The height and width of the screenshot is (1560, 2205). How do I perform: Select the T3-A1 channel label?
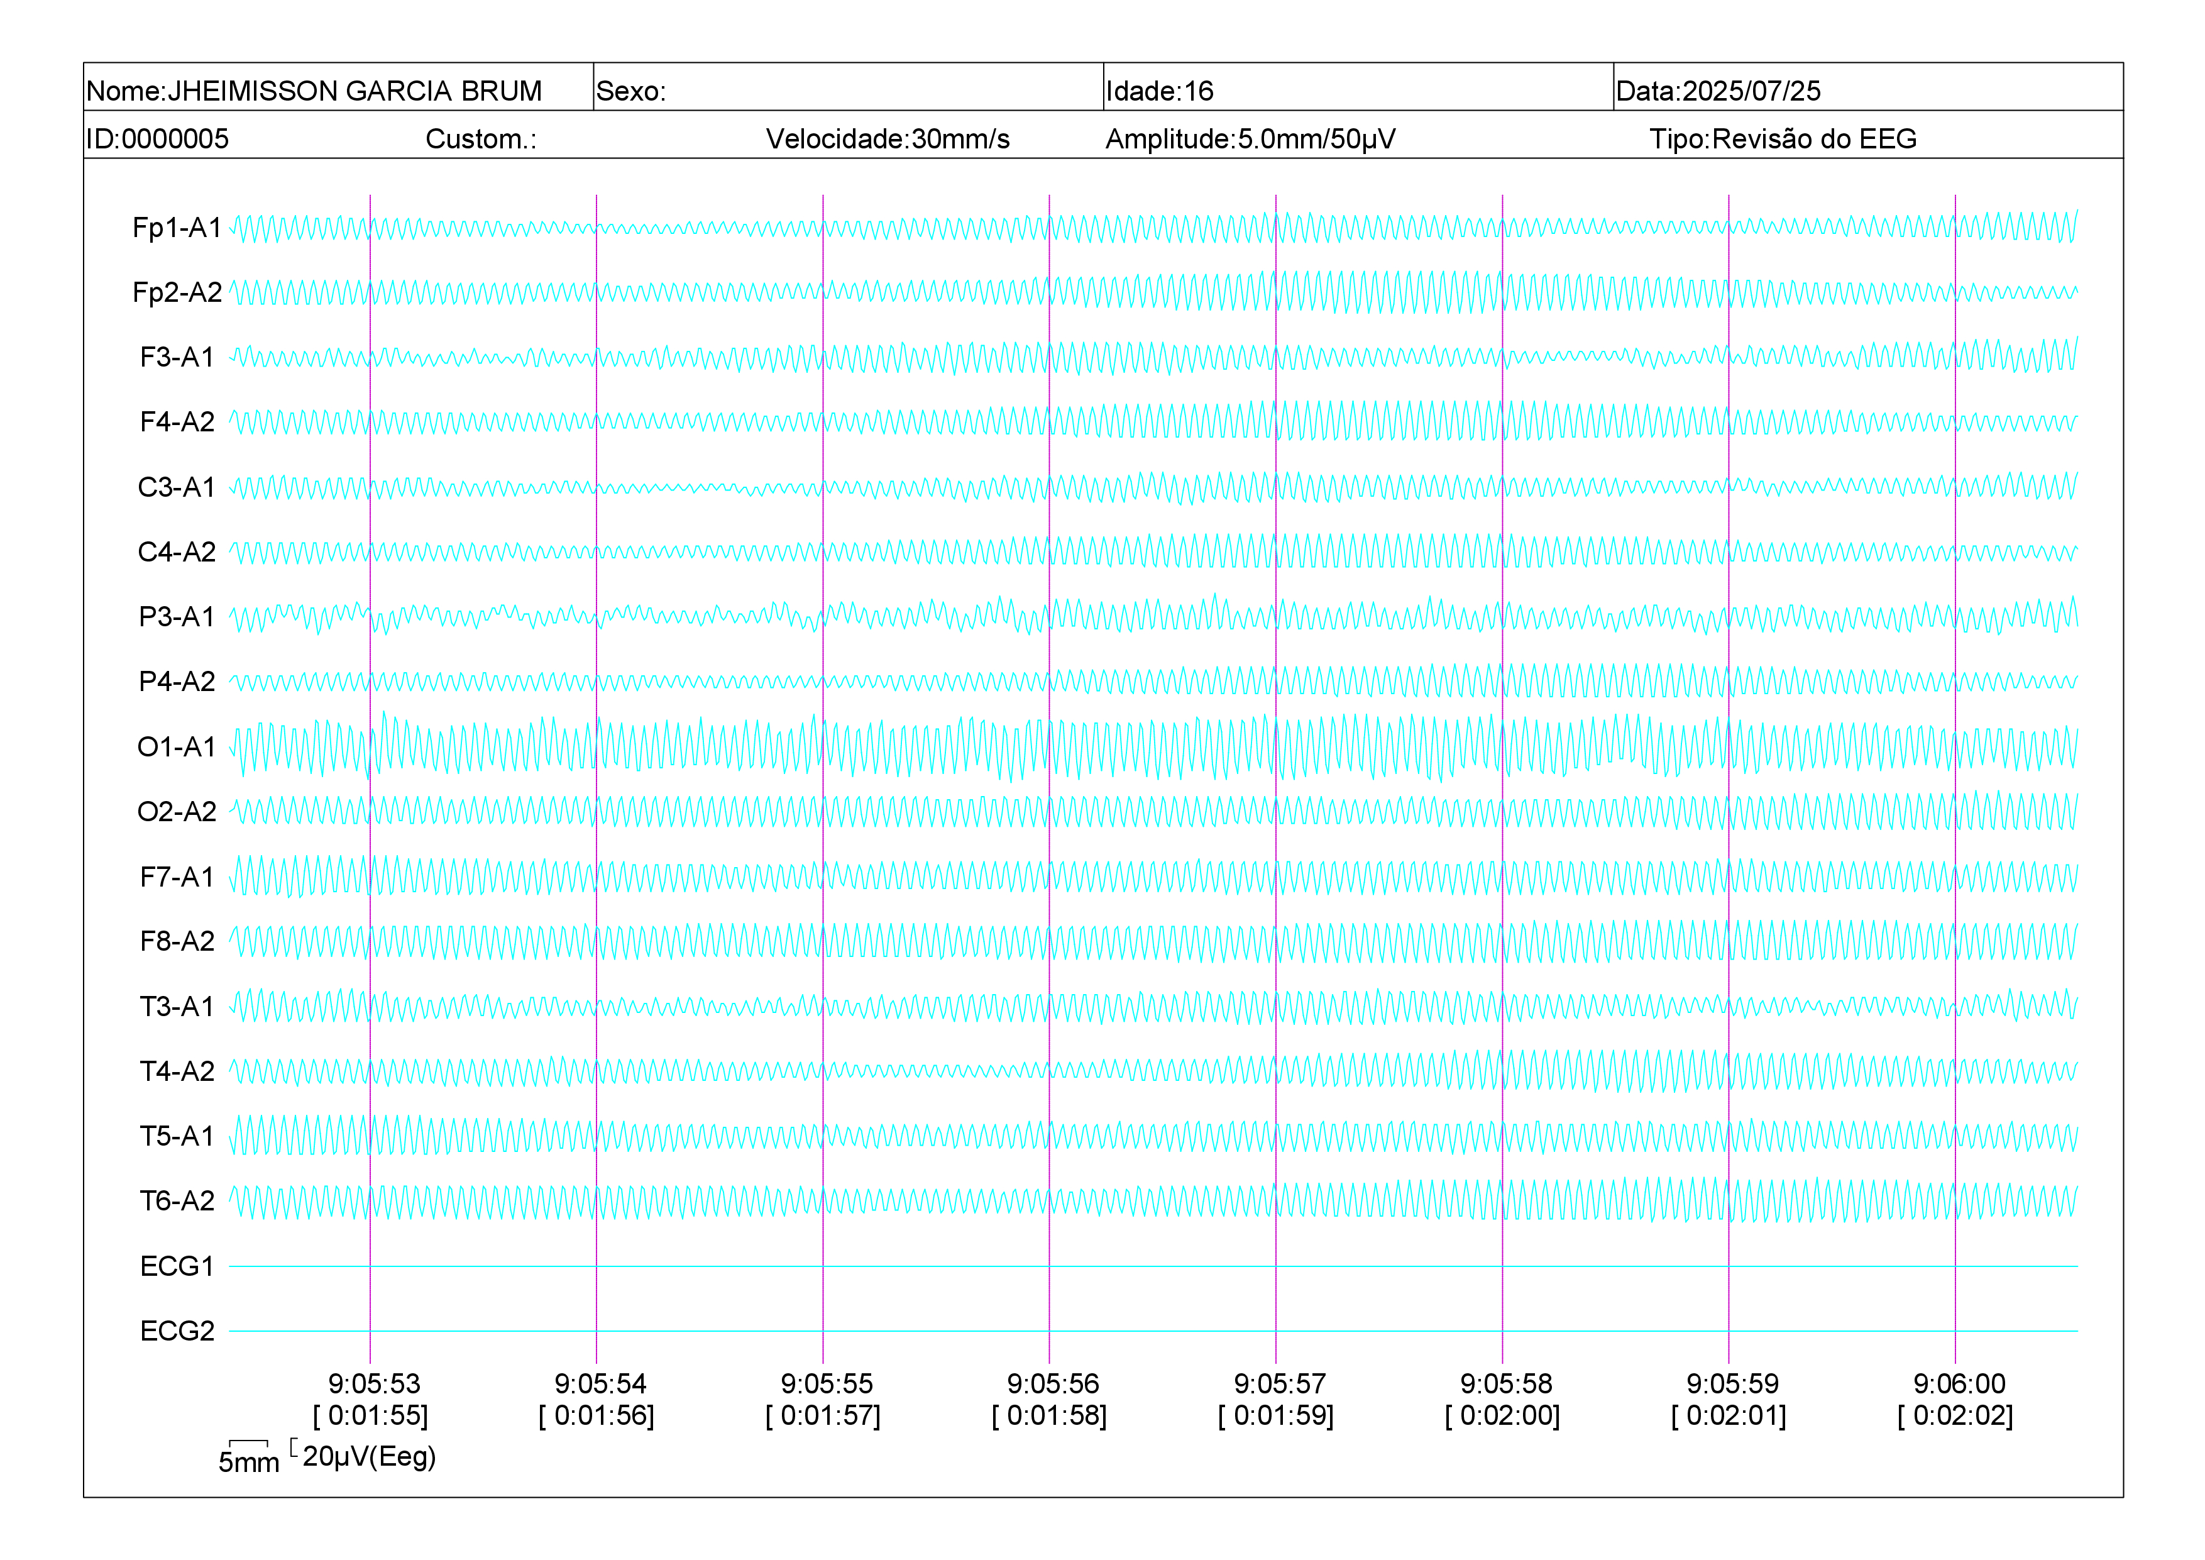(177, 1006)
